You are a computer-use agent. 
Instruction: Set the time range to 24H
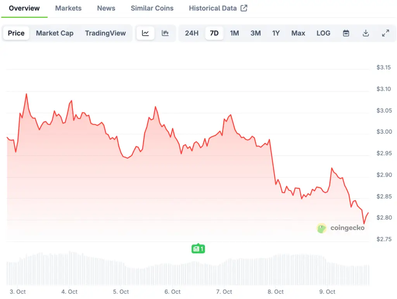[192, 33]
